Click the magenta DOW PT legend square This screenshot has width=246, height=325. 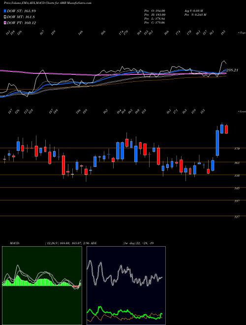click(5, 23)
